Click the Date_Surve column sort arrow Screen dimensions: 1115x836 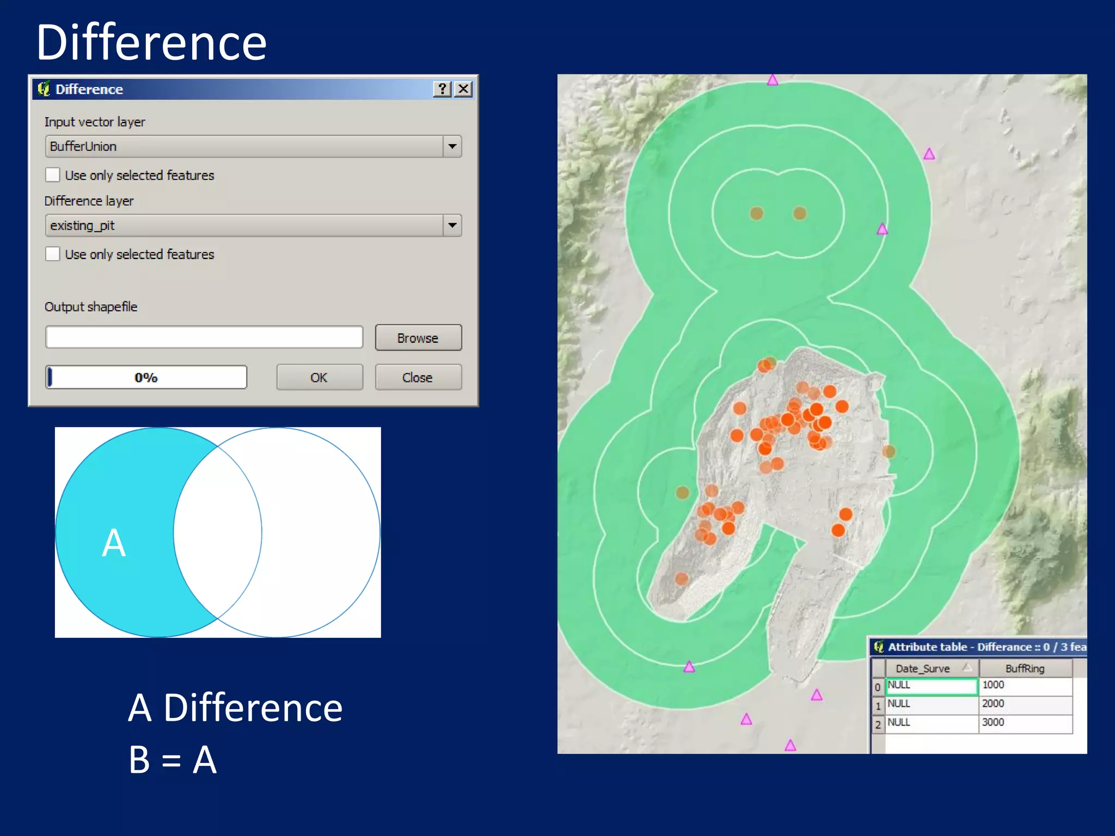click(967, 667)
